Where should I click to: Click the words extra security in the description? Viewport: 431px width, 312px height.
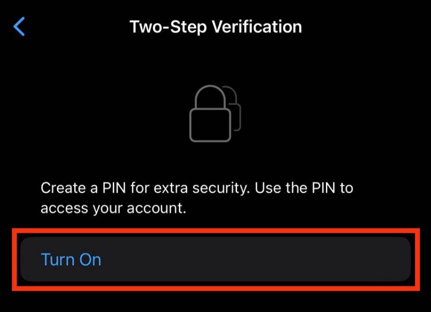202,189
